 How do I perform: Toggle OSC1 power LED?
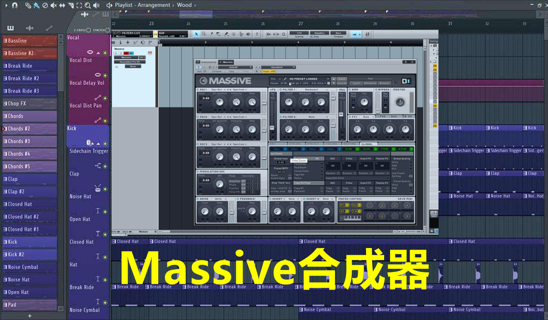[x=197, y=90]
